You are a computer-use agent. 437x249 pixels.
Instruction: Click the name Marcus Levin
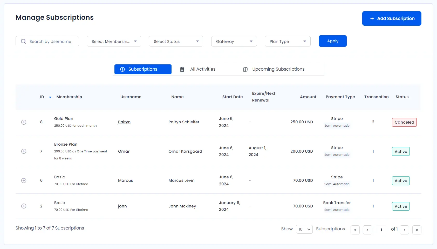coord(181,180)
